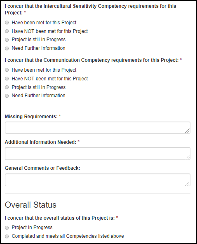The height and width of the screenshot is (244, 197).
Task: Select 'Have been met' for Intercultural Sensitivity
Action: click(x=7, y=23)
